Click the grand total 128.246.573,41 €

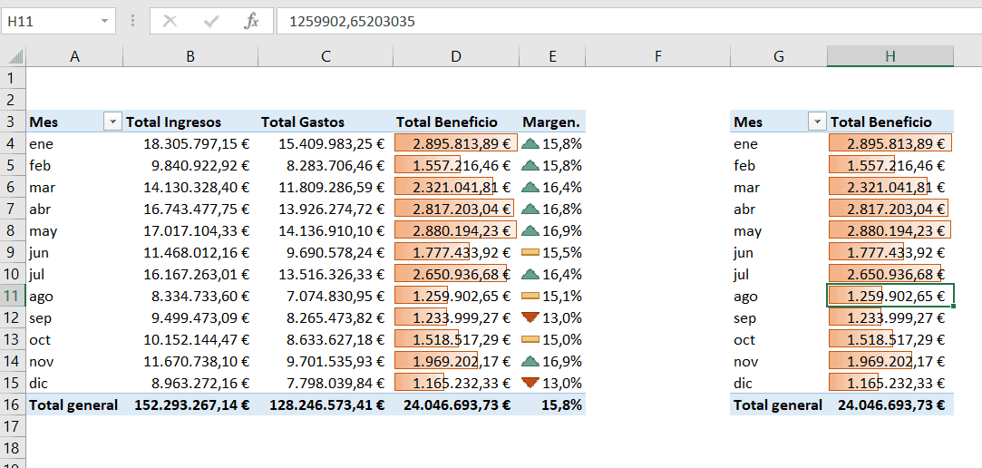(x=326, y=405)
